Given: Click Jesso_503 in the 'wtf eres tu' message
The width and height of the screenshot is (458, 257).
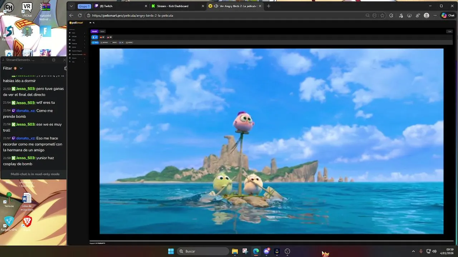Looking at the screenshot, I should 26,102.
